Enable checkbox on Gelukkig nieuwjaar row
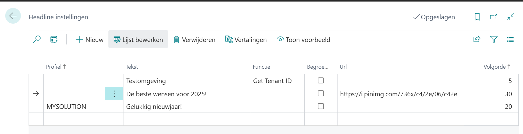523x134 pixels. 321,106
